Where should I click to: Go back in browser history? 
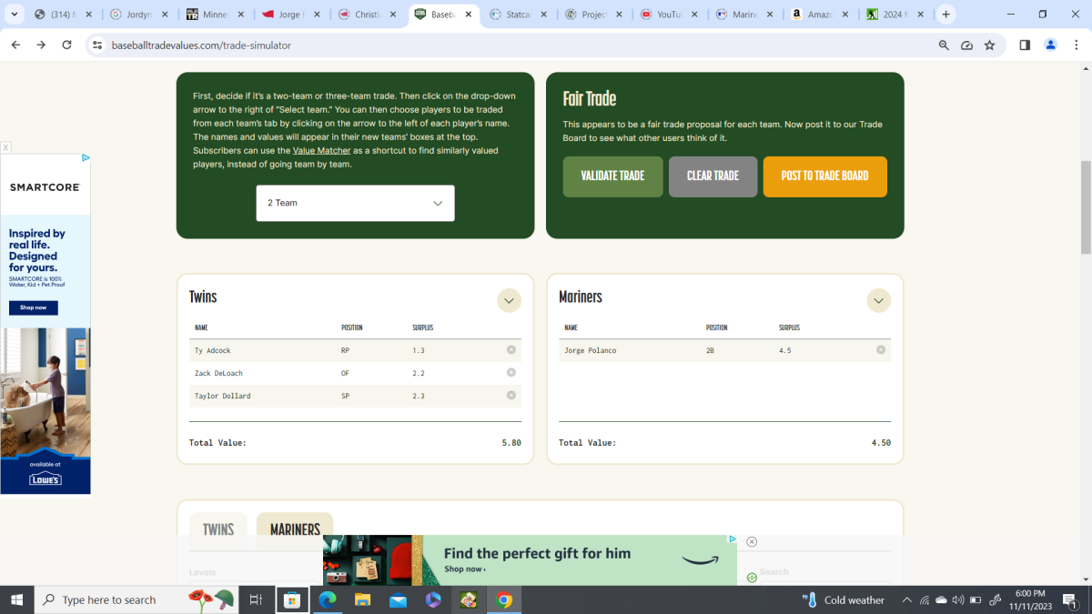click(x=15, y=45)
